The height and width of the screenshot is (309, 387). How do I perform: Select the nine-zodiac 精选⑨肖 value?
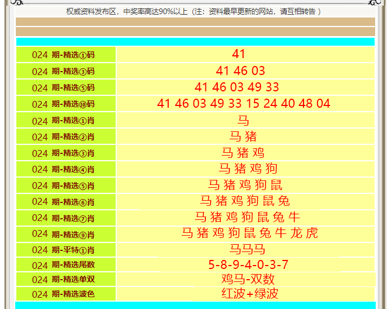pos(250,233)
